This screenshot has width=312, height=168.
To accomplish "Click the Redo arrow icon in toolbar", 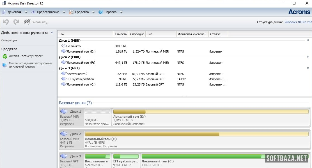I will tap(16, 22).
